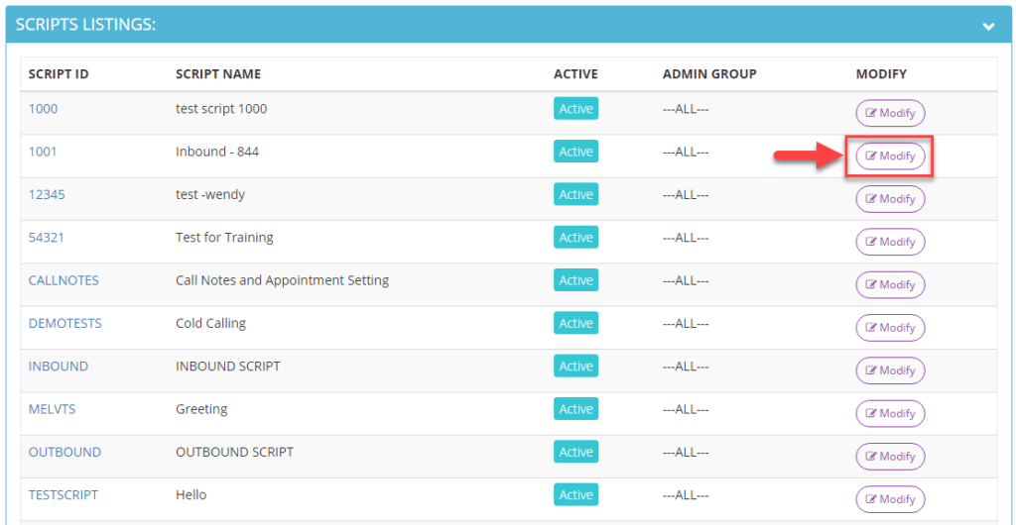The height and width of the screenshot is (525, 1016).
Task: Click Active badge for script 1000
Action: pyautogui.click(x=576, y=109)
